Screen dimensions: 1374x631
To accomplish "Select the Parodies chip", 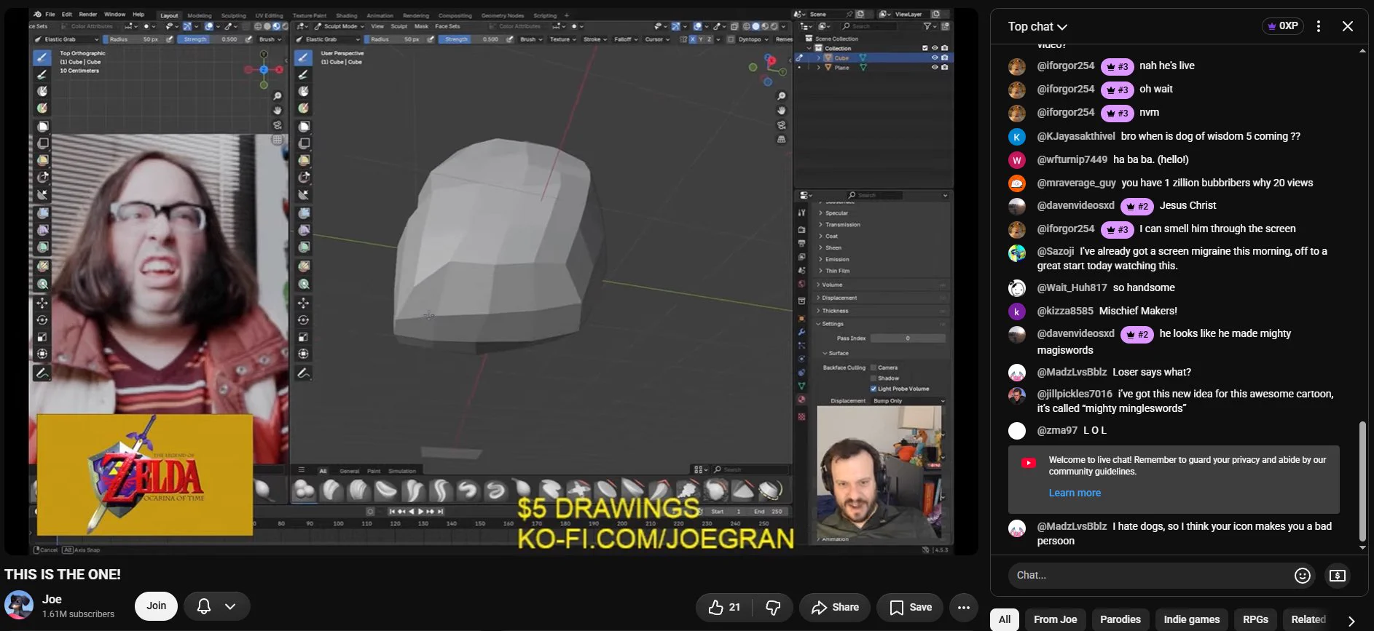I will tap(1120, 619).
